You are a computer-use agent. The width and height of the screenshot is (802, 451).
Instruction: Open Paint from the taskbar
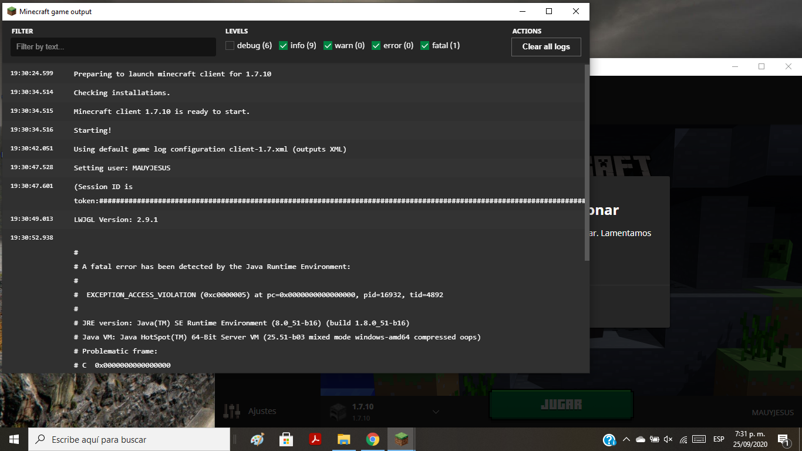(257, 439)
